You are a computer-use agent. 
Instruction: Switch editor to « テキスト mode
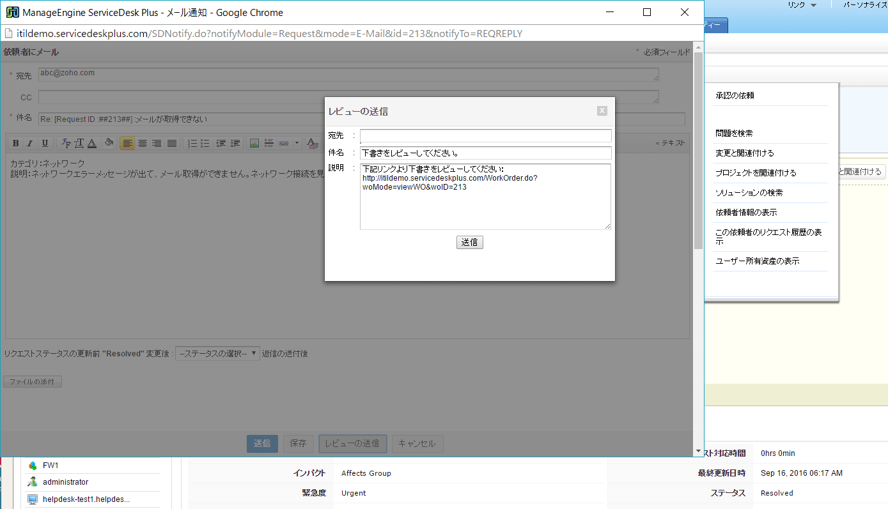click(670, 143)
